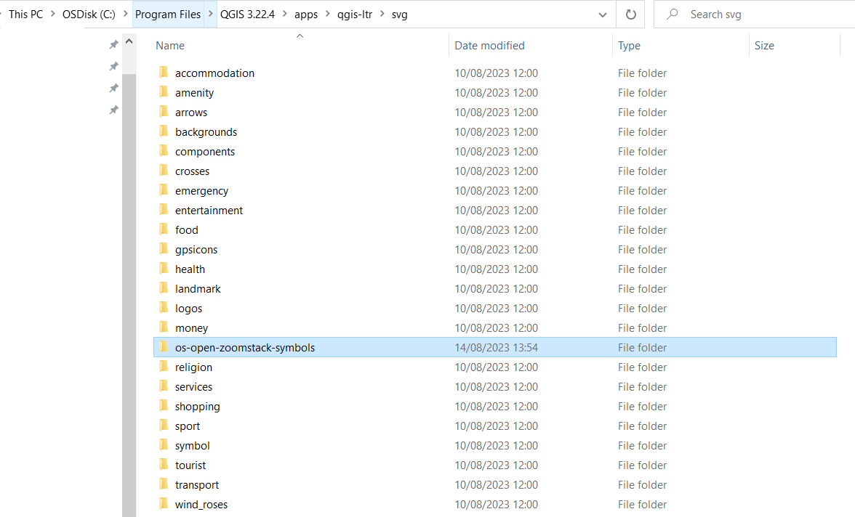Open the accommodation folder icon

click(164, 73)
